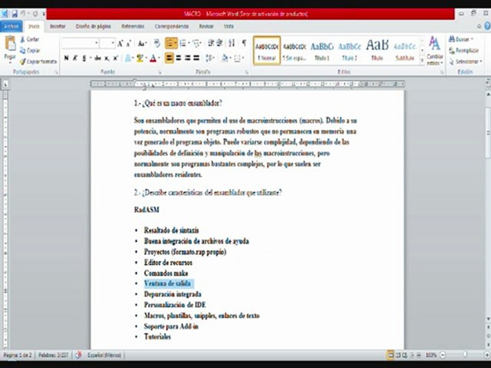Screen dimensions: 491x368
Task: Open the change case Aa dropdown
Action: point(143,43)
